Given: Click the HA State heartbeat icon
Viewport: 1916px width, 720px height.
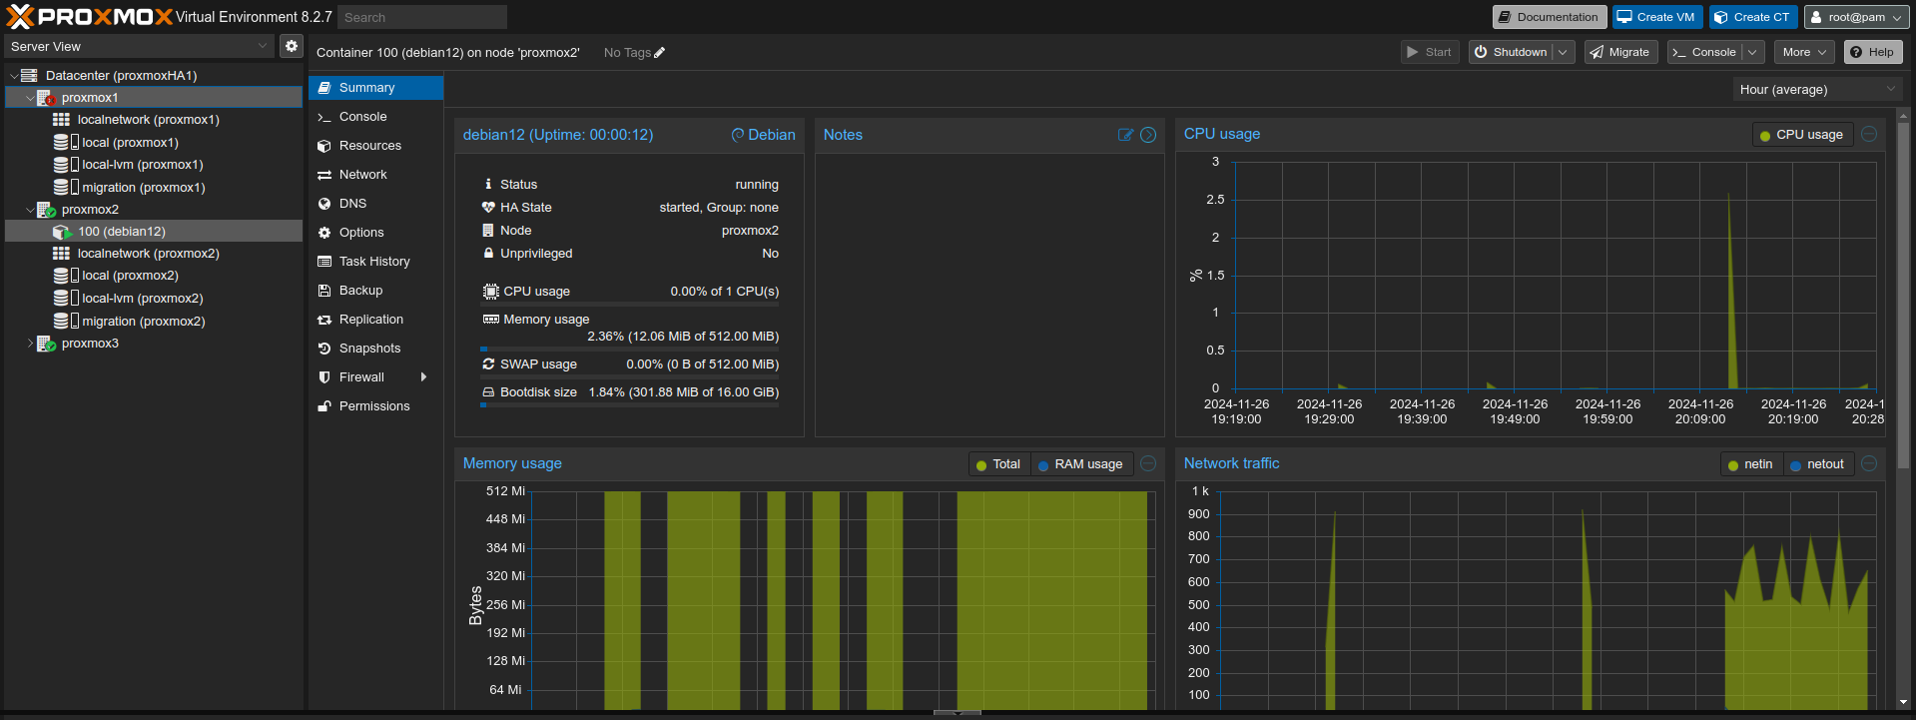Looking at the screenshot, I should click(488, 208).
